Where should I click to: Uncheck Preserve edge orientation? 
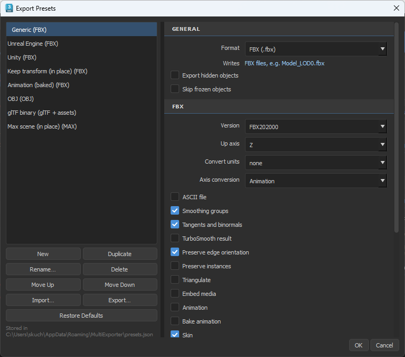[x=175, y=252]
